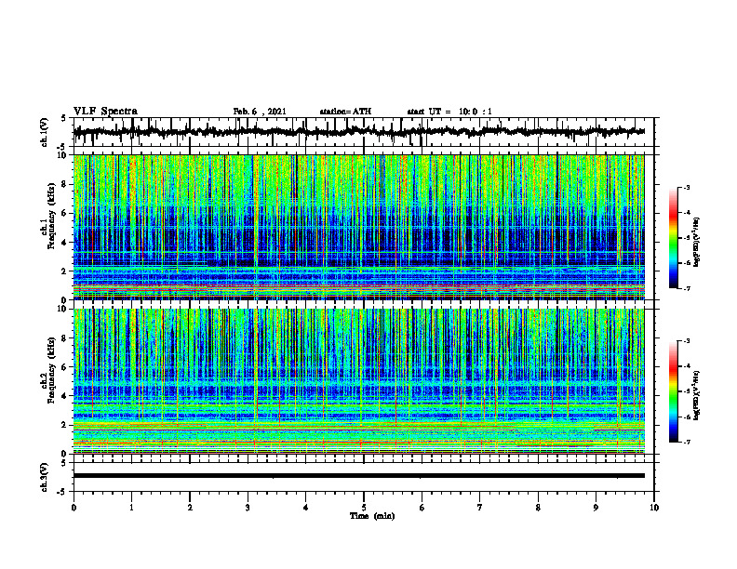
Task: Click the "4" tick on the time axis
Action: click(306, 508)
